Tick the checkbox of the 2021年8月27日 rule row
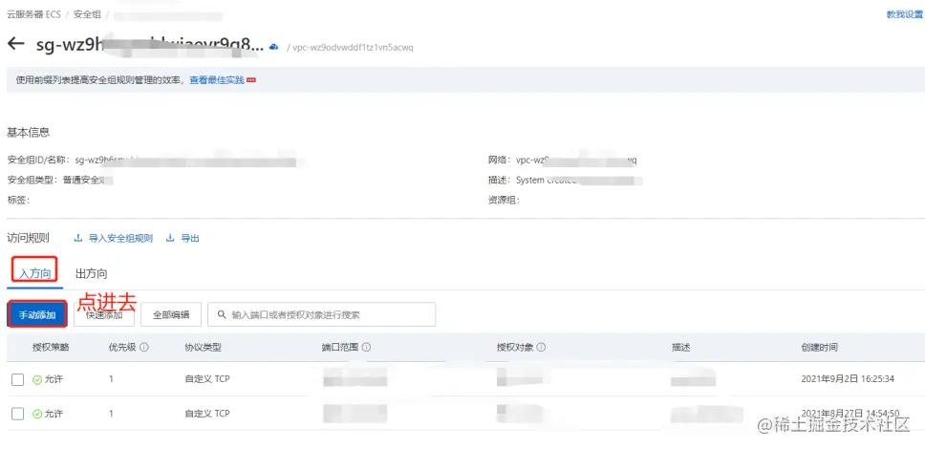 coord(18,415)
